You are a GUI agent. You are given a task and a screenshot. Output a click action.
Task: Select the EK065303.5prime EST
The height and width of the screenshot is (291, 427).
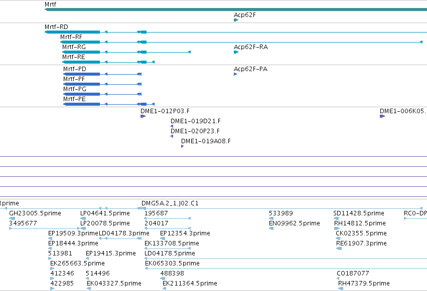click(286, 269)
